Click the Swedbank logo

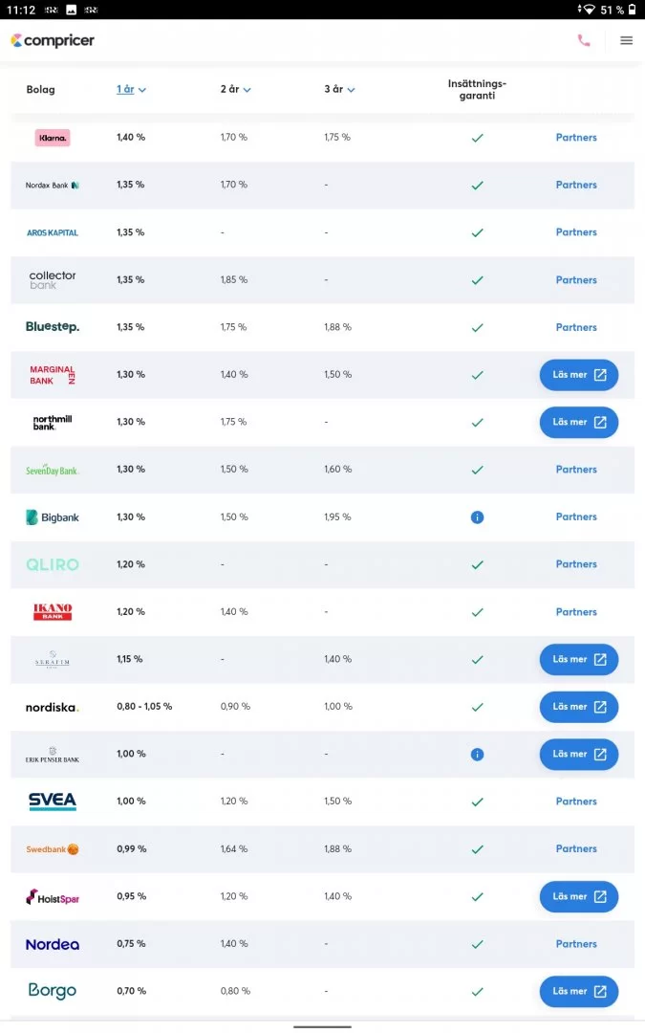(x=53, y=849)
